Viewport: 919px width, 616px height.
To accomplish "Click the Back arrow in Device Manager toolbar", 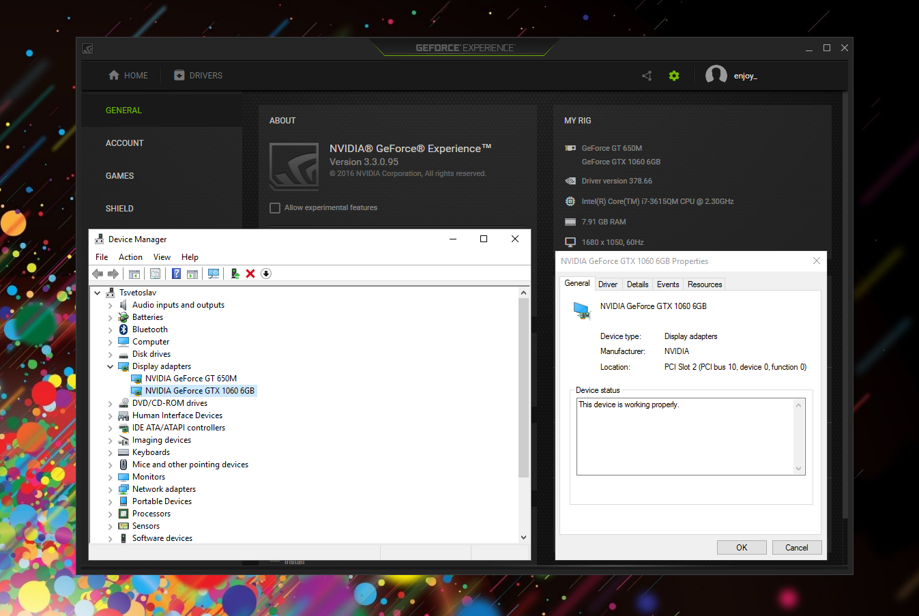I will (x=98, y=274).
